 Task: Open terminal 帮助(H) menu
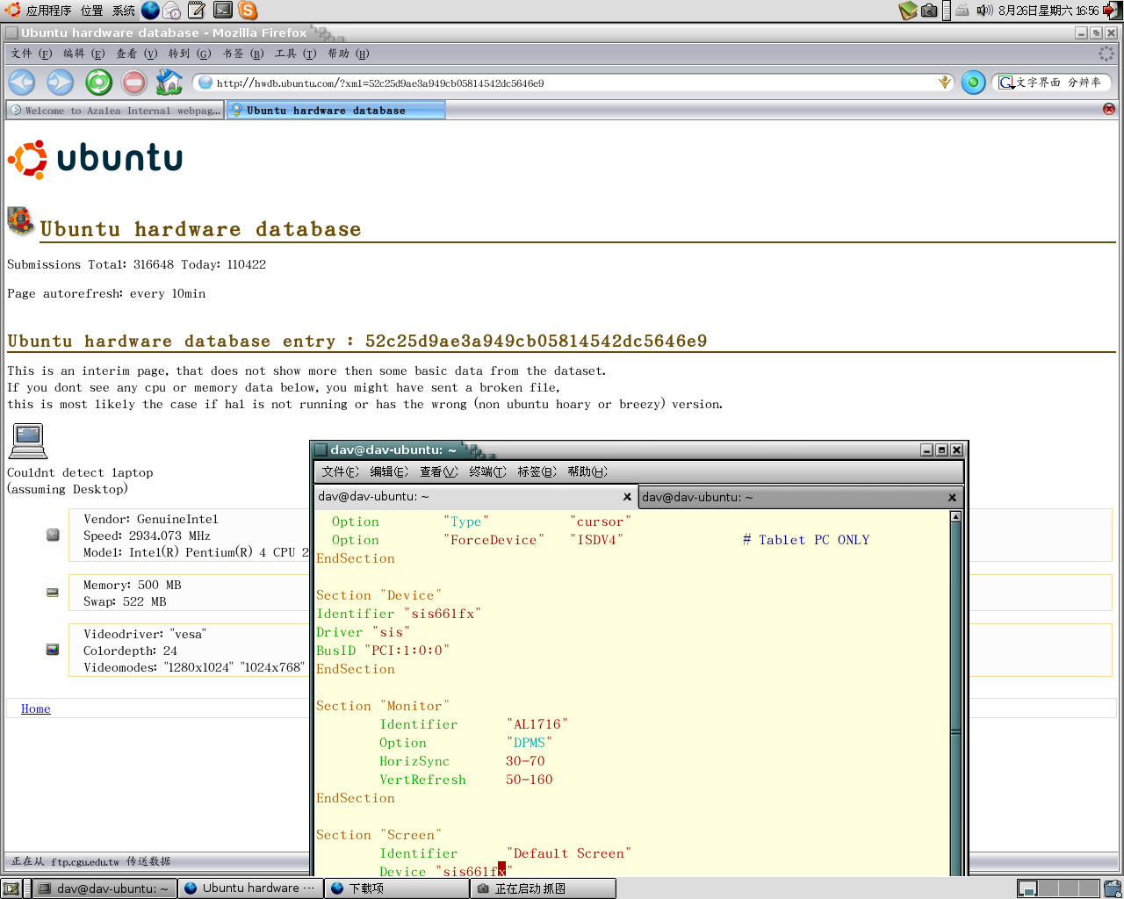click(x=587, y=471)
